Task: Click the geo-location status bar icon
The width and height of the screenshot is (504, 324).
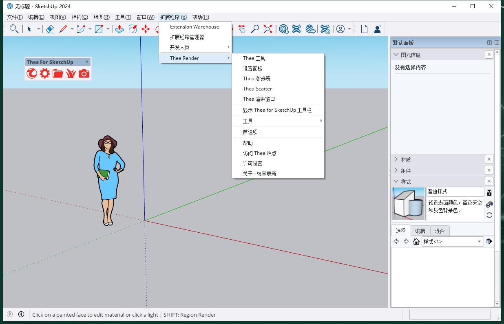Action: (x=10, y=314)
